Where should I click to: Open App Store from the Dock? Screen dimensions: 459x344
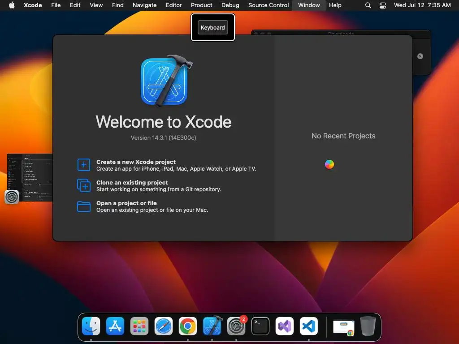click(115, 326)
